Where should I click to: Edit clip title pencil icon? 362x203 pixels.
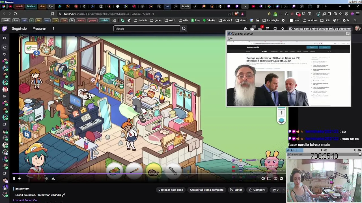coord(64,195)
